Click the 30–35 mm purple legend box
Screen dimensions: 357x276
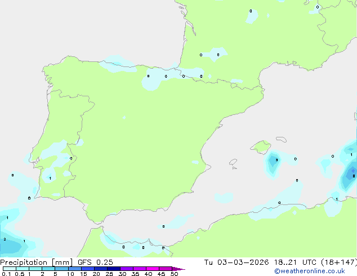127,269
